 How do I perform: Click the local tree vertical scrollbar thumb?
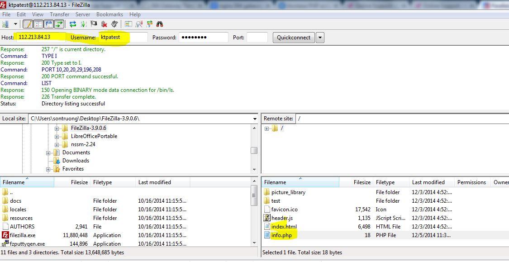pyautogui.click(x=254, y=151)
